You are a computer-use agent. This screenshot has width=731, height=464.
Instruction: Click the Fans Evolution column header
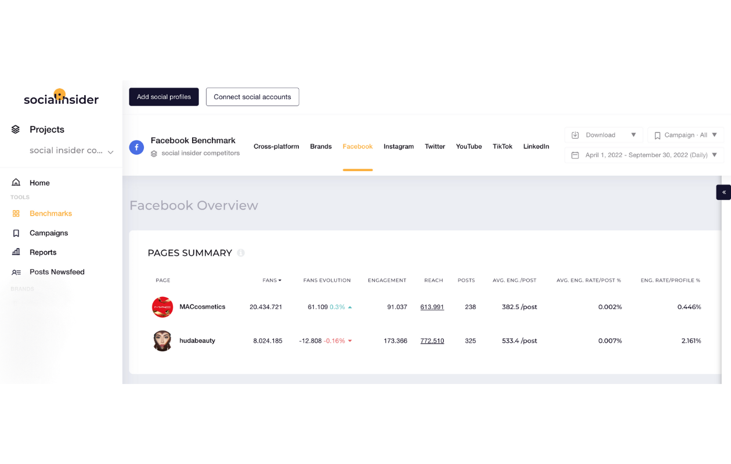pyautogui.click(x=327, y=280)
